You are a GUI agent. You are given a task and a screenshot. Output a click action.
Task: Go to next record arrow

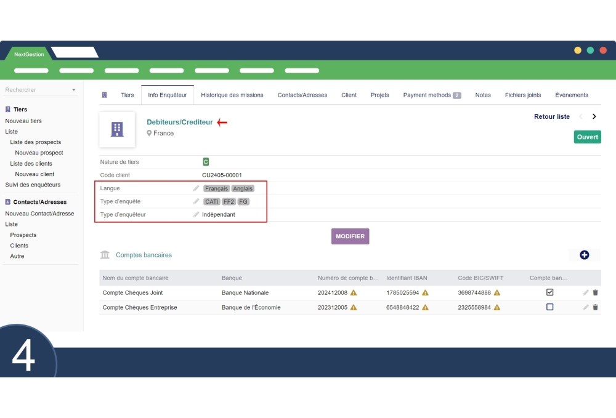(x=594, y=116)
